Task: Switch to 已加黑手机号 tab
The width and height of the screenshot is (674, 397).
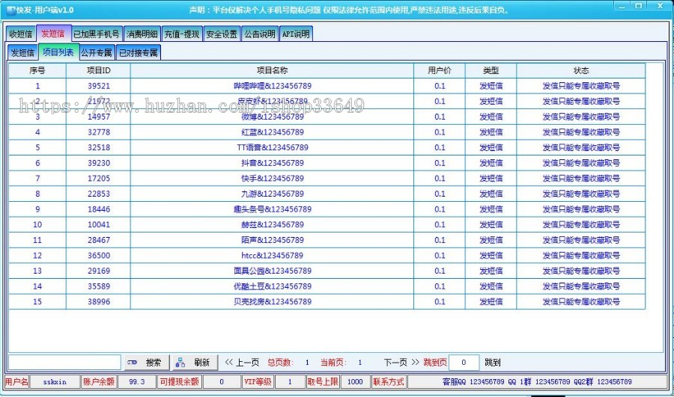Action: (97, 34)
